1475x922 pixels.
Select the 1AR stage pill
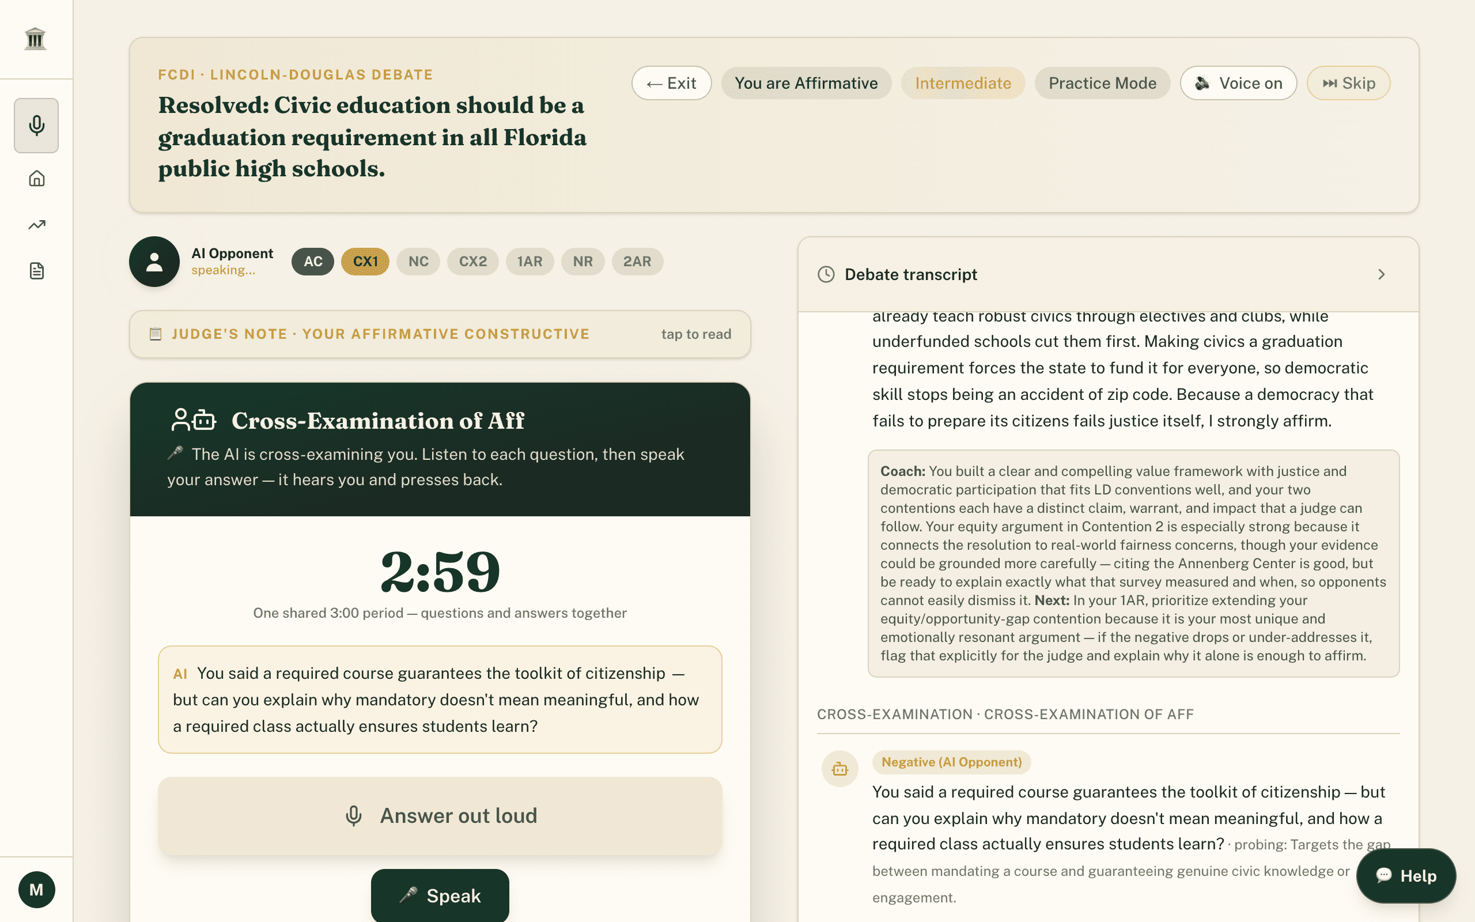[530, 262]
